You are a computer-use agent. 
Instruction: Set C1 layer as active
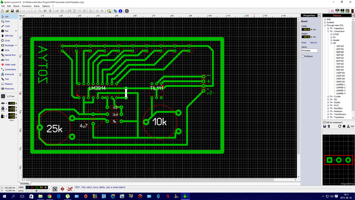pos(28,191)
